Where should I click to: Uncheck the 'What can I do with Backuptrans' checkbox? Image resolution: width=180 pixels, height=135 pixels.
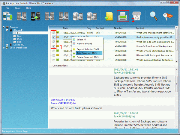pos(54,42)
